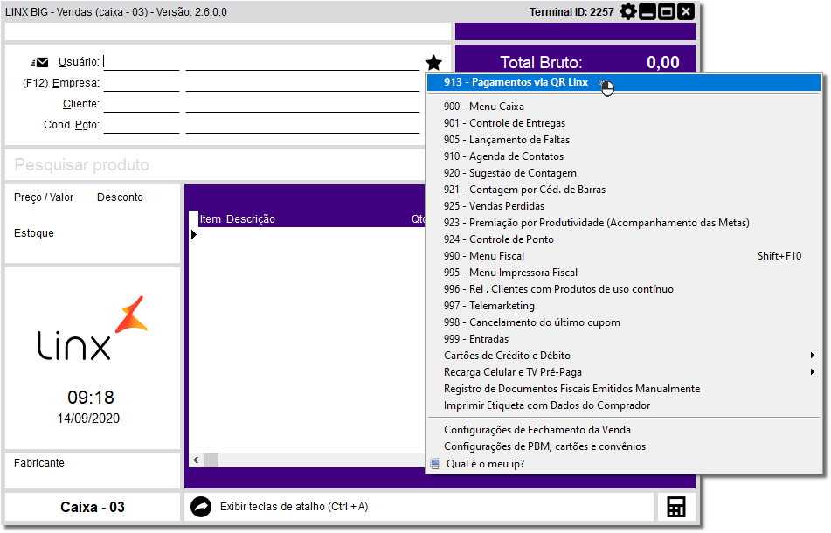Click the Total Bruto value 0,00

663,63
